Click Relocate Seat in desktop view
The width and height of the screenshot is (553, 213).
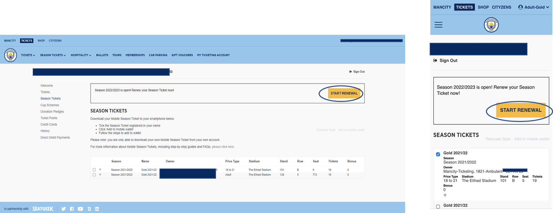coord(326,130)
